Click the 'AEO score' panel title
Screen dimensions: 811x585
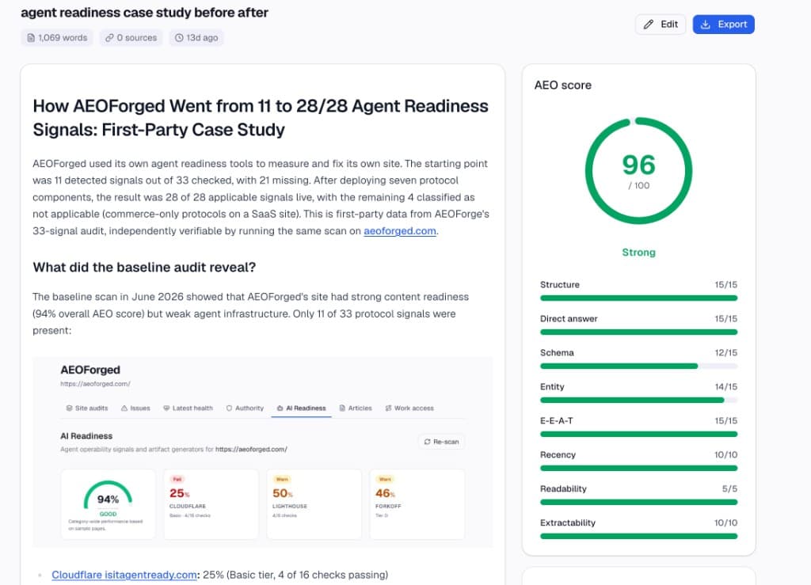[x=563, y=85]
